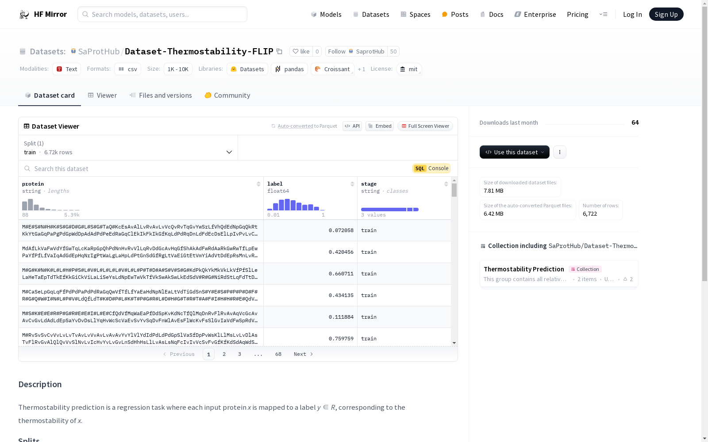
Task: Copy dataset name with the copy icon
Action: pyautogui.click(x=279, y=51)
